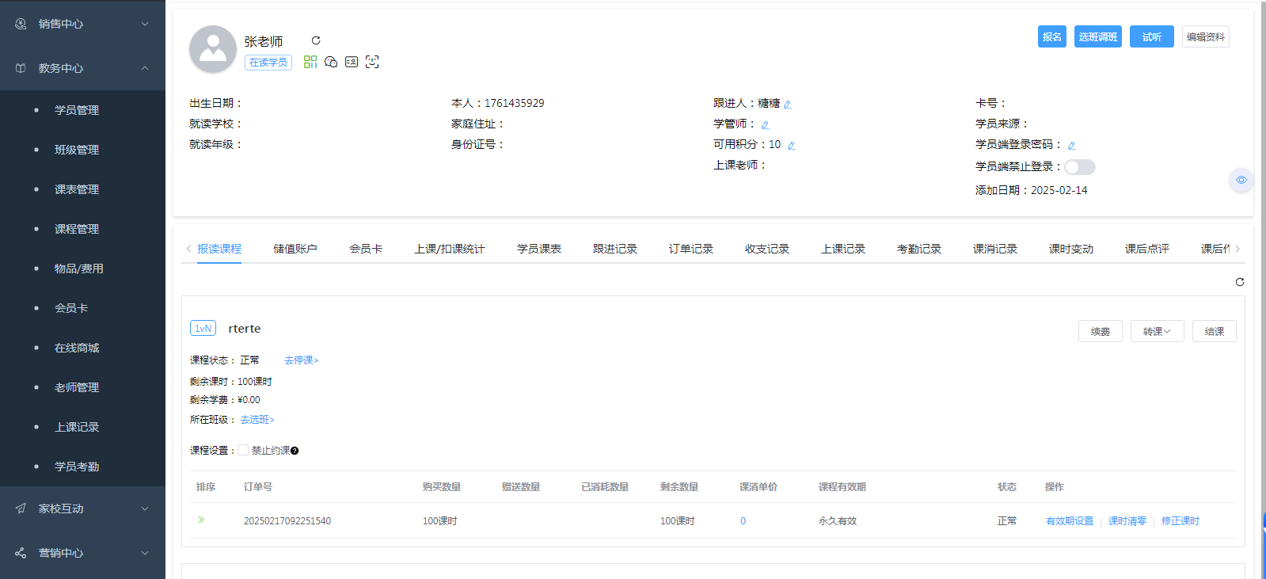Screen dimensions: 1266x579
Task: Open 班级管理 in the sidebar
Action: coord(77,150)
